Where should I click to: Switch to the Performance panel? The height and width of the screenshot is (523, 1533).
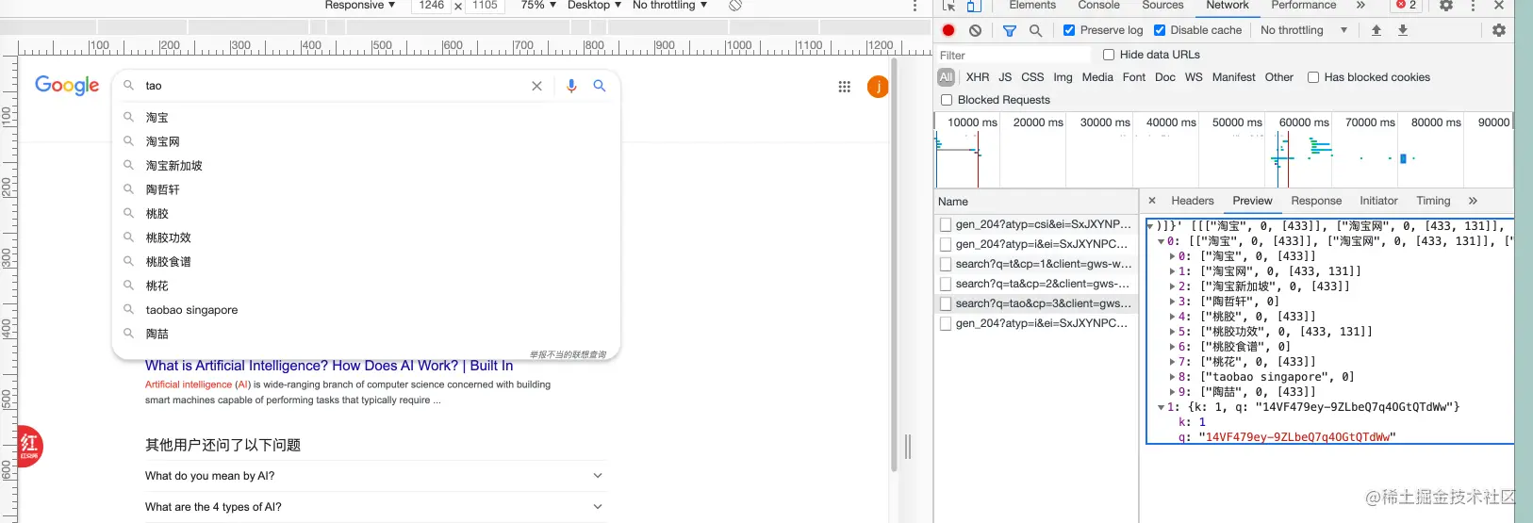coord(1304,6)
